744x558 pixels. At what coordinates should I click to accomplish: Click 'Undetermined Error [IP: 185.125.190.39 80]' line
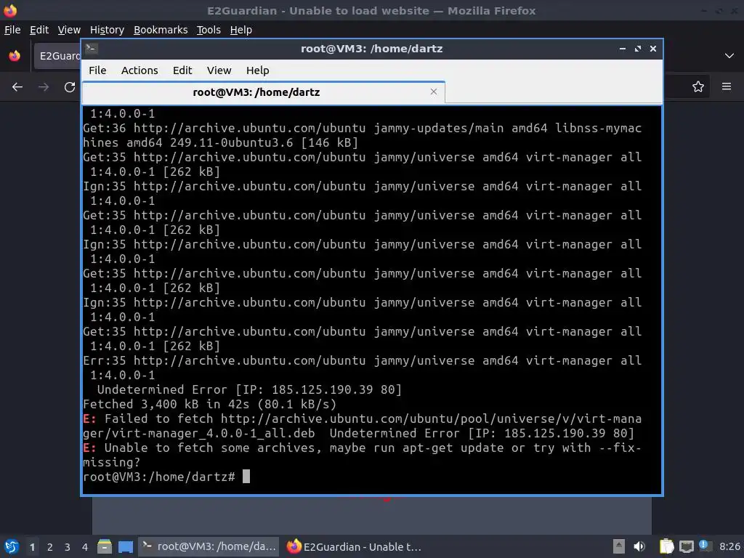[x=249, y=389]
